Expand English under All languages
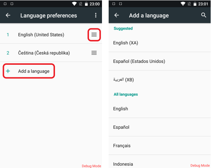The width and height of the screenshot is (211, 168). click(x=160, y=109)
